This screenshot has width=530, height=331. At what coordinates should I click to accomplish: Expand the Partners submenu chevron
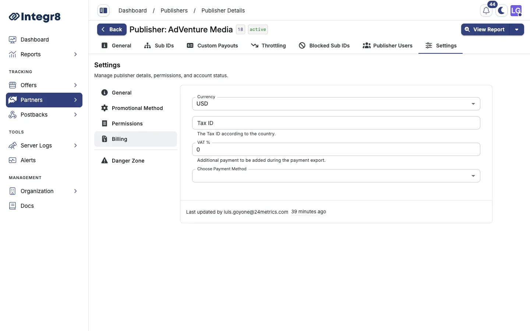click(75, 100)
